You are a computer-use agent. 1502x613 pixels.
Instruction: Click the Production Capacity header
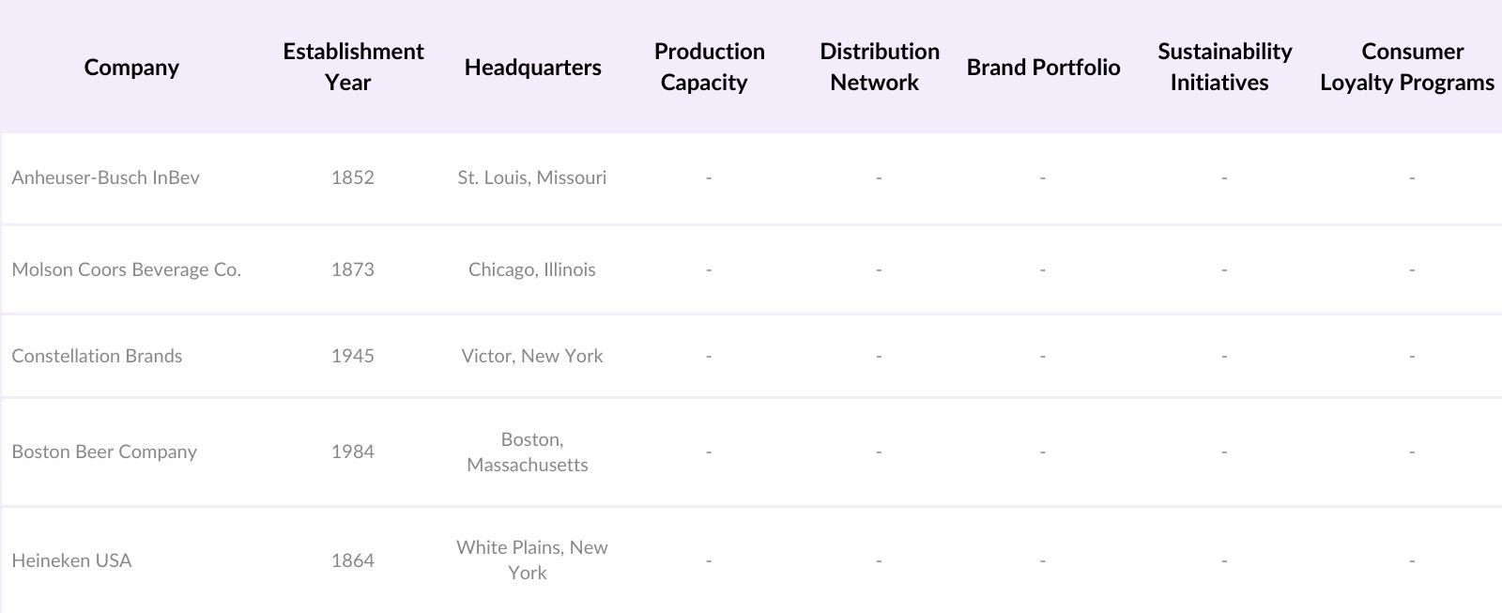709,67
